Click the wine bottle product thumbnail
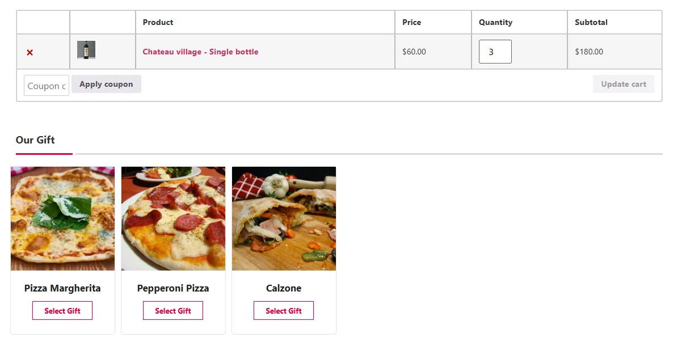The width and height of the screenshot is (686, 342). point(85,50)
